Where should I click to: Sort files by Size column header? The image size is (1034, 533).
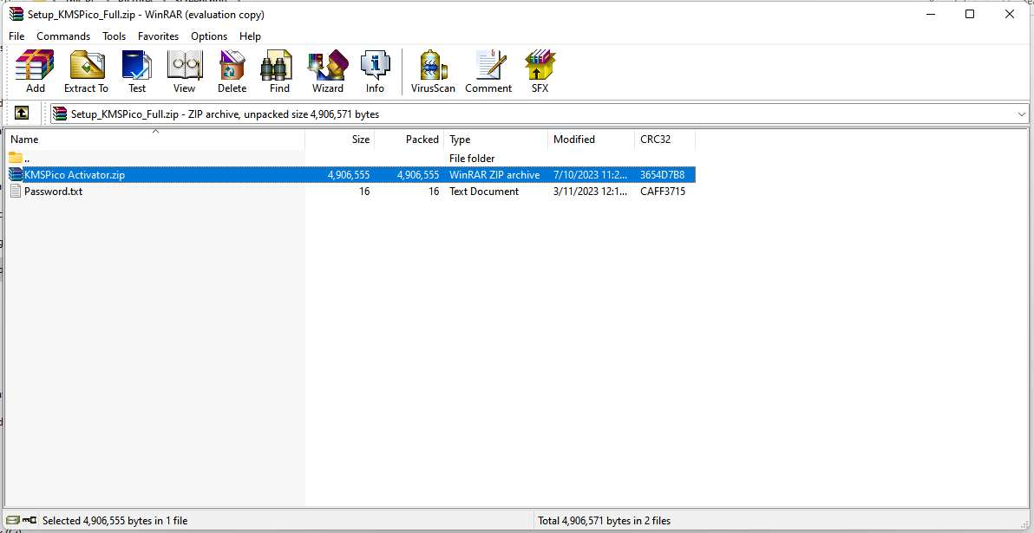click(340, 139)
